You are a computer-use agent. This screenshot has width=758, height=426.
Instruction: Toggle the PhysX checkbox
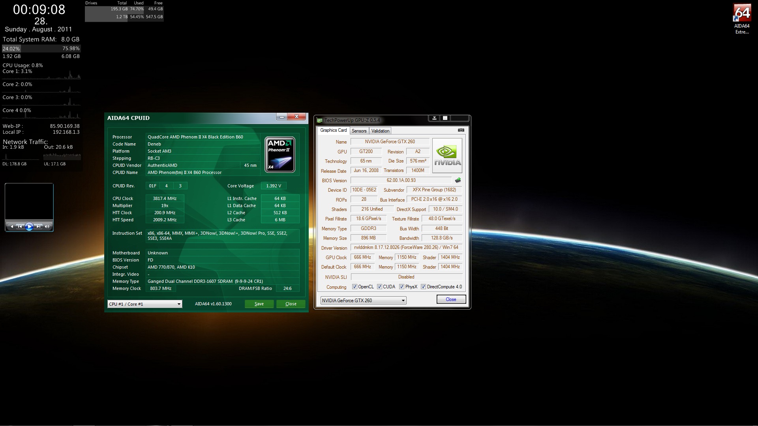[x=402, y=287]
